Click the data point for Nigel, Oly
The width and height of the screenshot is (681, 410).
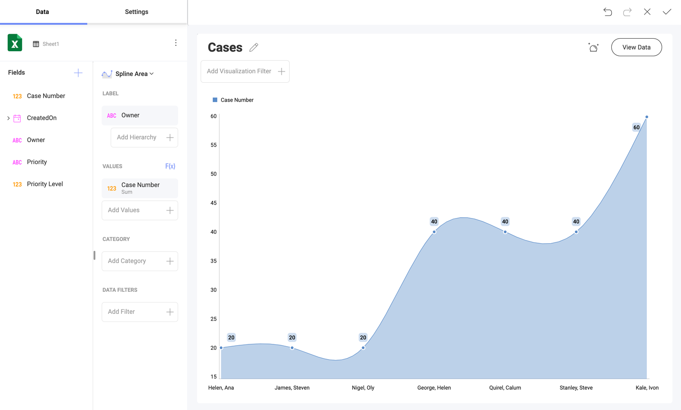click(x=363, y=348)
